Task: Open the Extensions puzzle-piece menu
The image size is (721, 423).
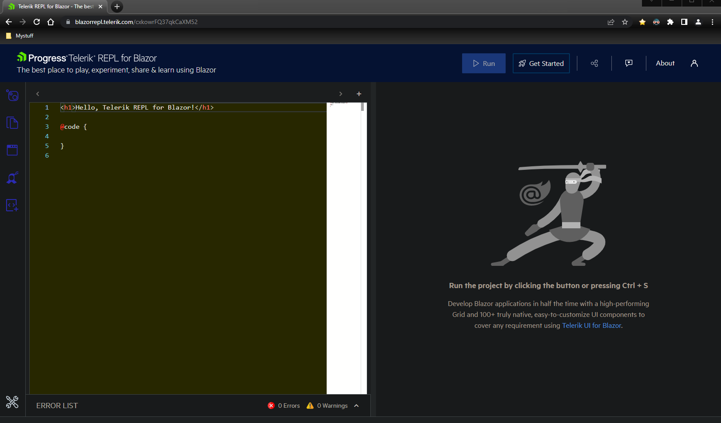Action: (x=670, y=22)
